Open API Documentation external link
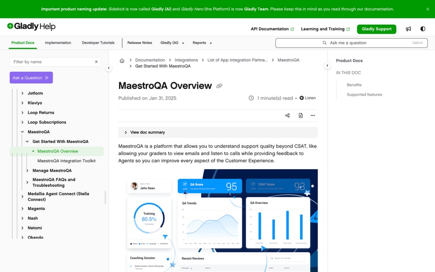This screenshot has width=435, height=272. click(x=272, y=29)
